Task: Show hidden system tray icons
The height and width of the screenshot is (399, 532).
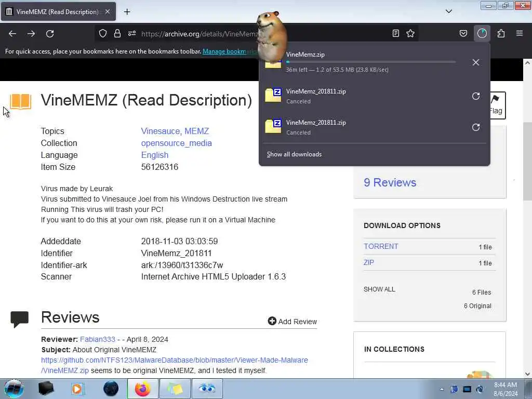Action: (442, 389)
